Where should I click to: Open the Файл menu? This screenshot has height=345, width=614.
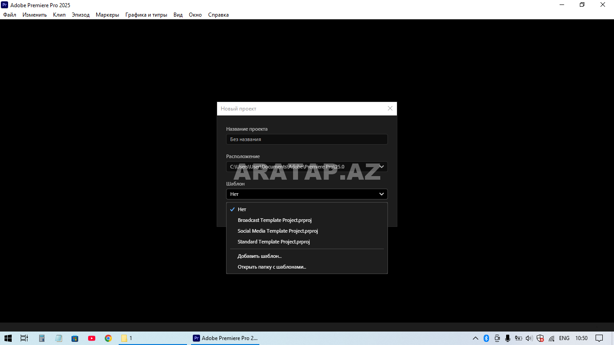pos(9,15)
